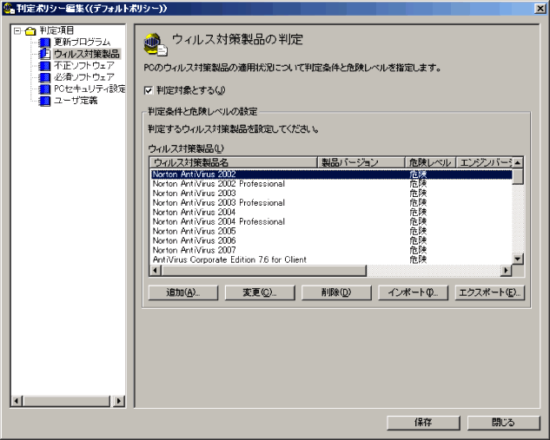
Task: Click the 削除(D) button
Action: point(336,292)
